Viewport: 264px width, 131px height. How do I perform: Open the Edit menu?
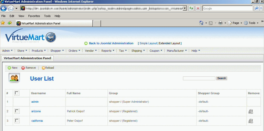(12, 16)
